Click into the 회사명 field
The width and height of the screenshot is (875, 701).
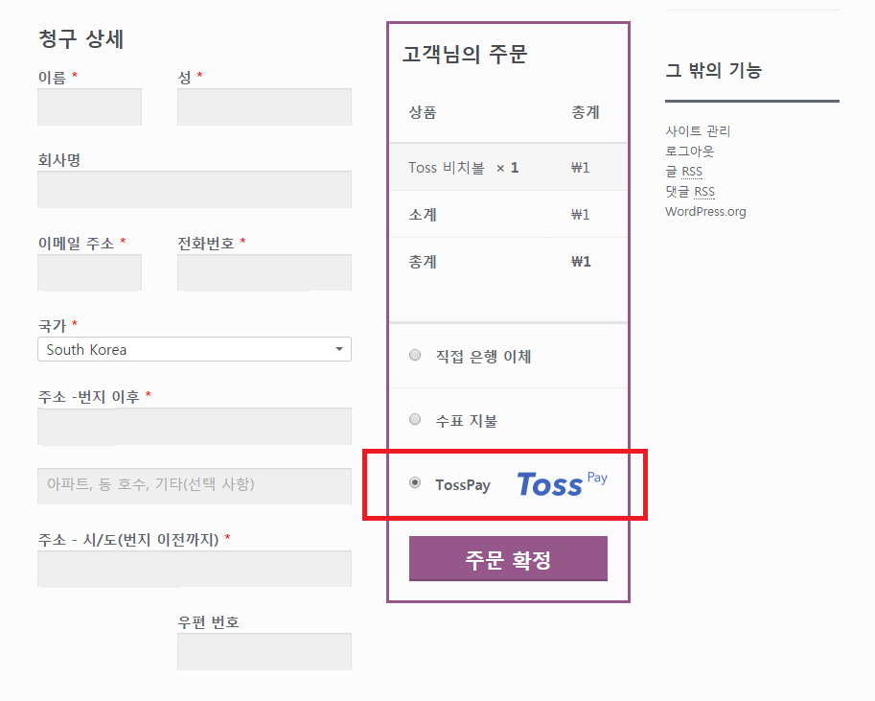(x=195, y=189)
